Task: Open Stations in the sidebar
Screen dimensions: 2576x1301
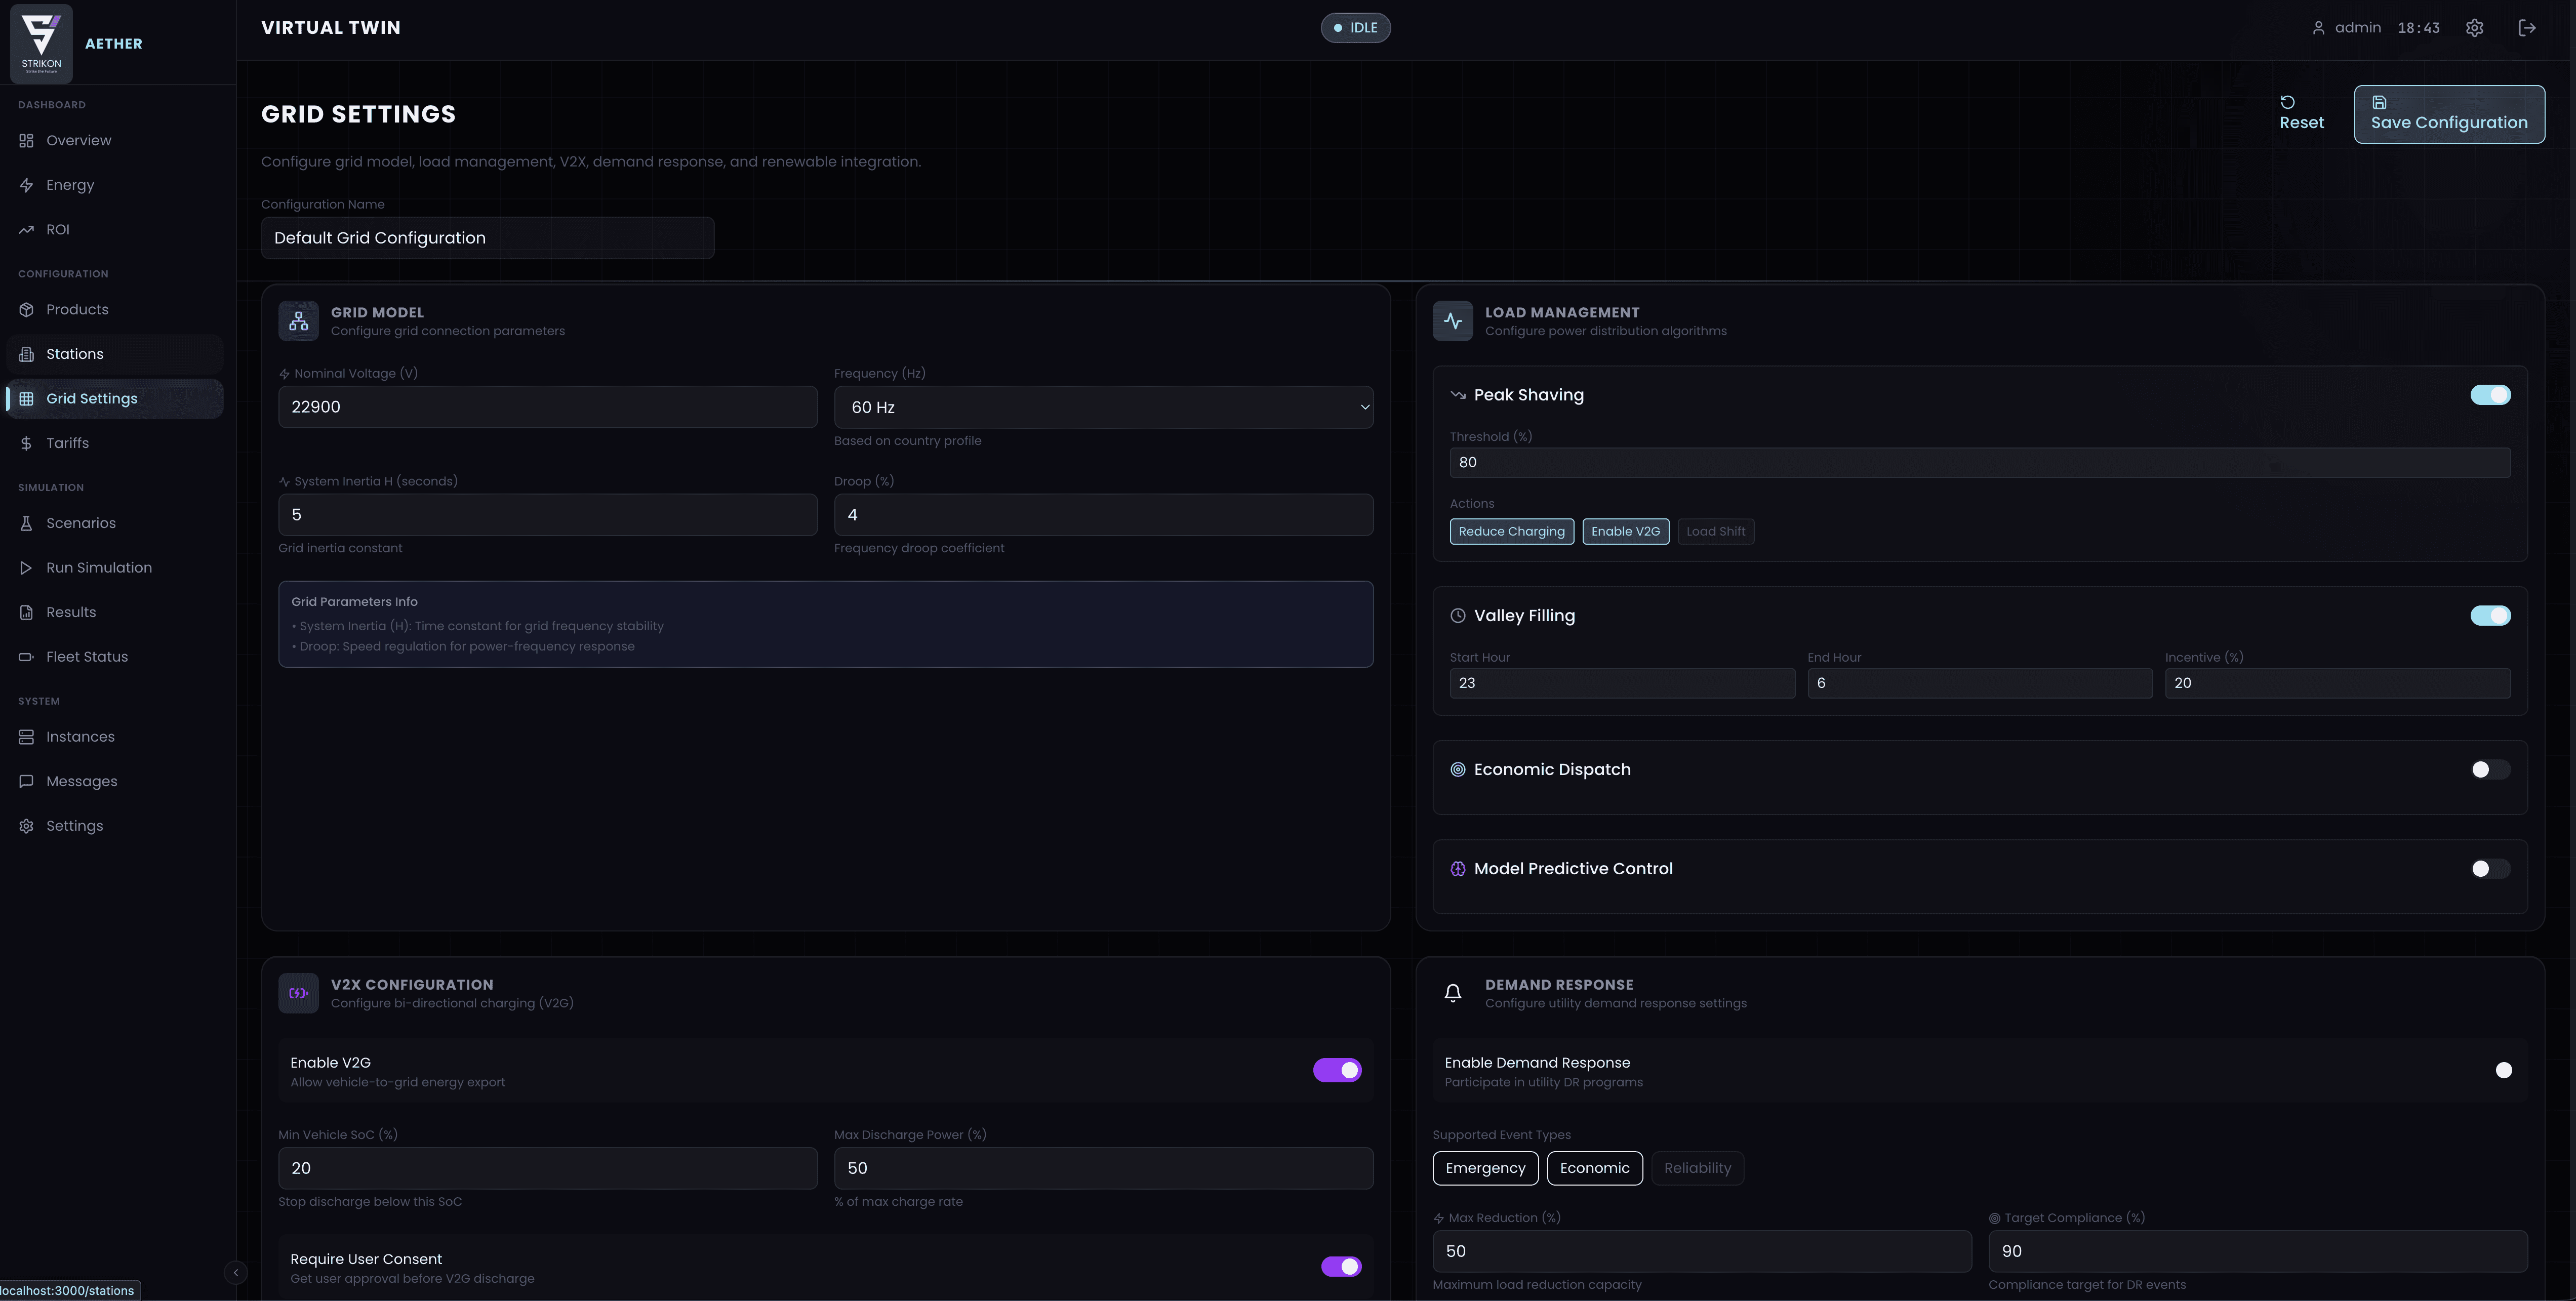Action: [74, 354]
